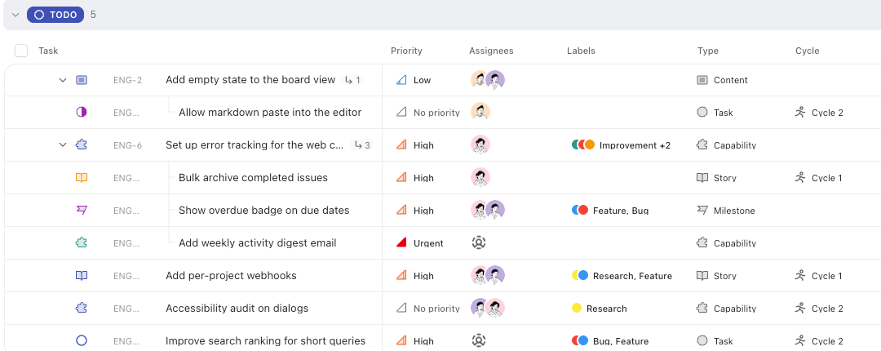Viewport: 881px width, 351px height.
Task: Collapse the TODO group chevron
Action: pyautogui.click(x=15, y=15)
